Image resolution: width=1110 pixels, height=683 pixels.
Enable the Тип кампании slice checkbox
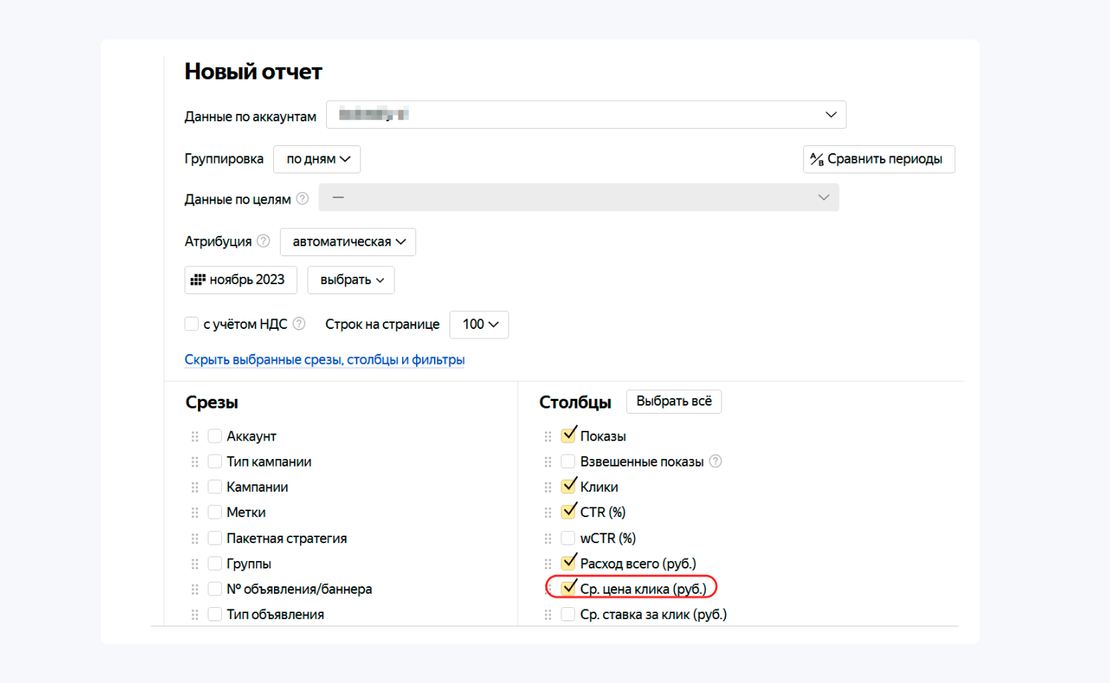[215, 461]
